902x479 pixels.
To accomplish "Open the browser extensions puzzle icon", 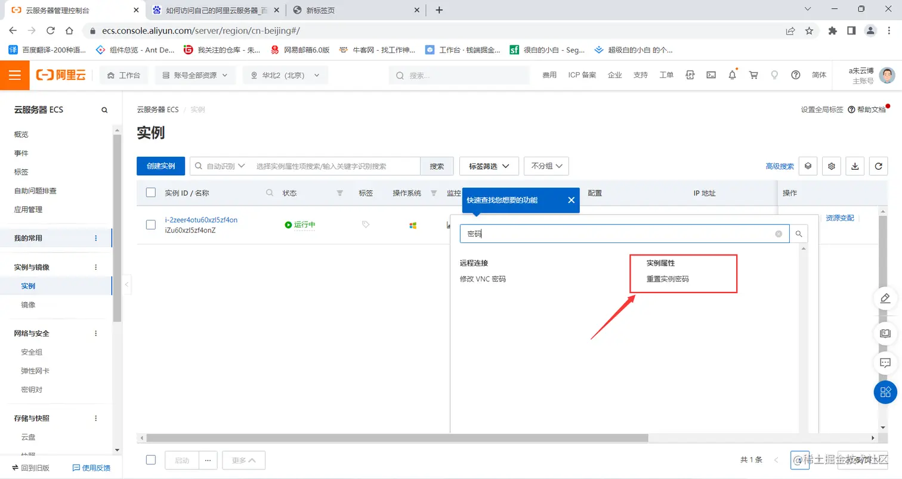I will click(x=833, y=30).
